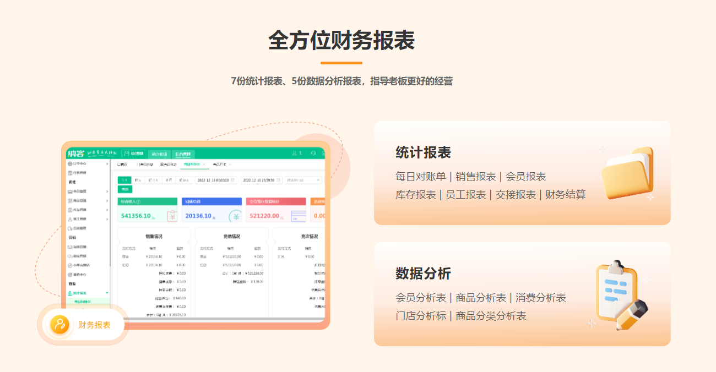This screenshot has height=372, width=716.
Task: Click the start date input field
Action: 215,180
